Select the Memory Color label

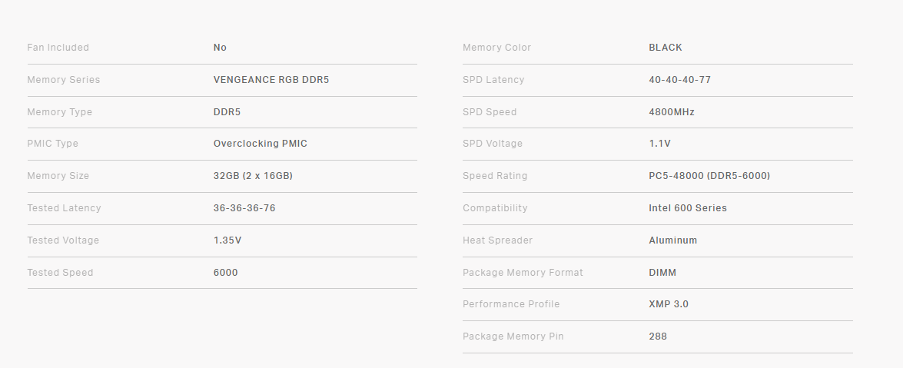coord(496,48)
